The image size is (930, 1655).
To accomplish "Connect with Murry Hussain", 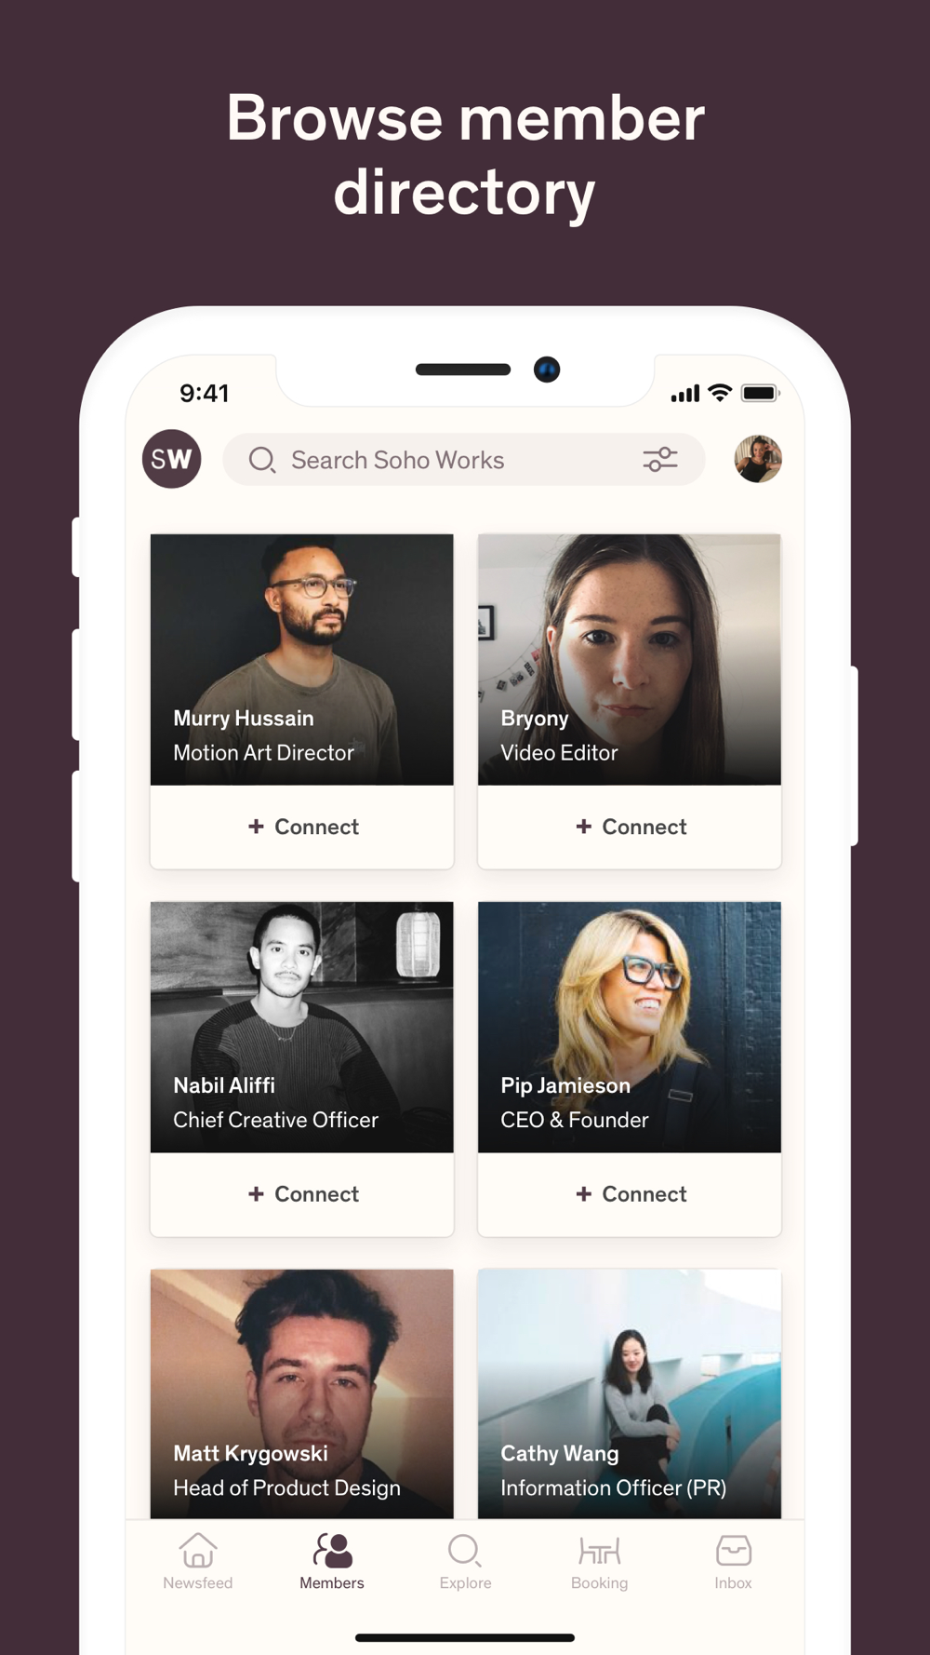I will pyautogui.click(x=302, y=827).
